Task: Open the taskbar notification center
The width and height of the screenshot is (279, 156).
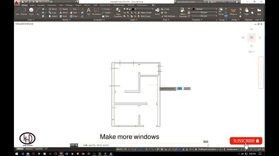Action: pos(260,154)
